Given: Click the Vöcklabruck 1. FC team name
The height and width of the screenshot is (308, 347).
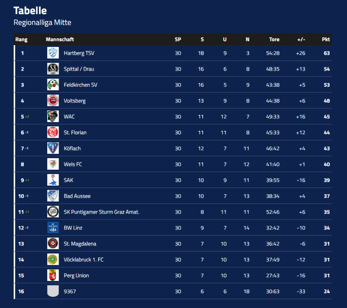Looking at the screenshot, I should (x=84, y=260).
